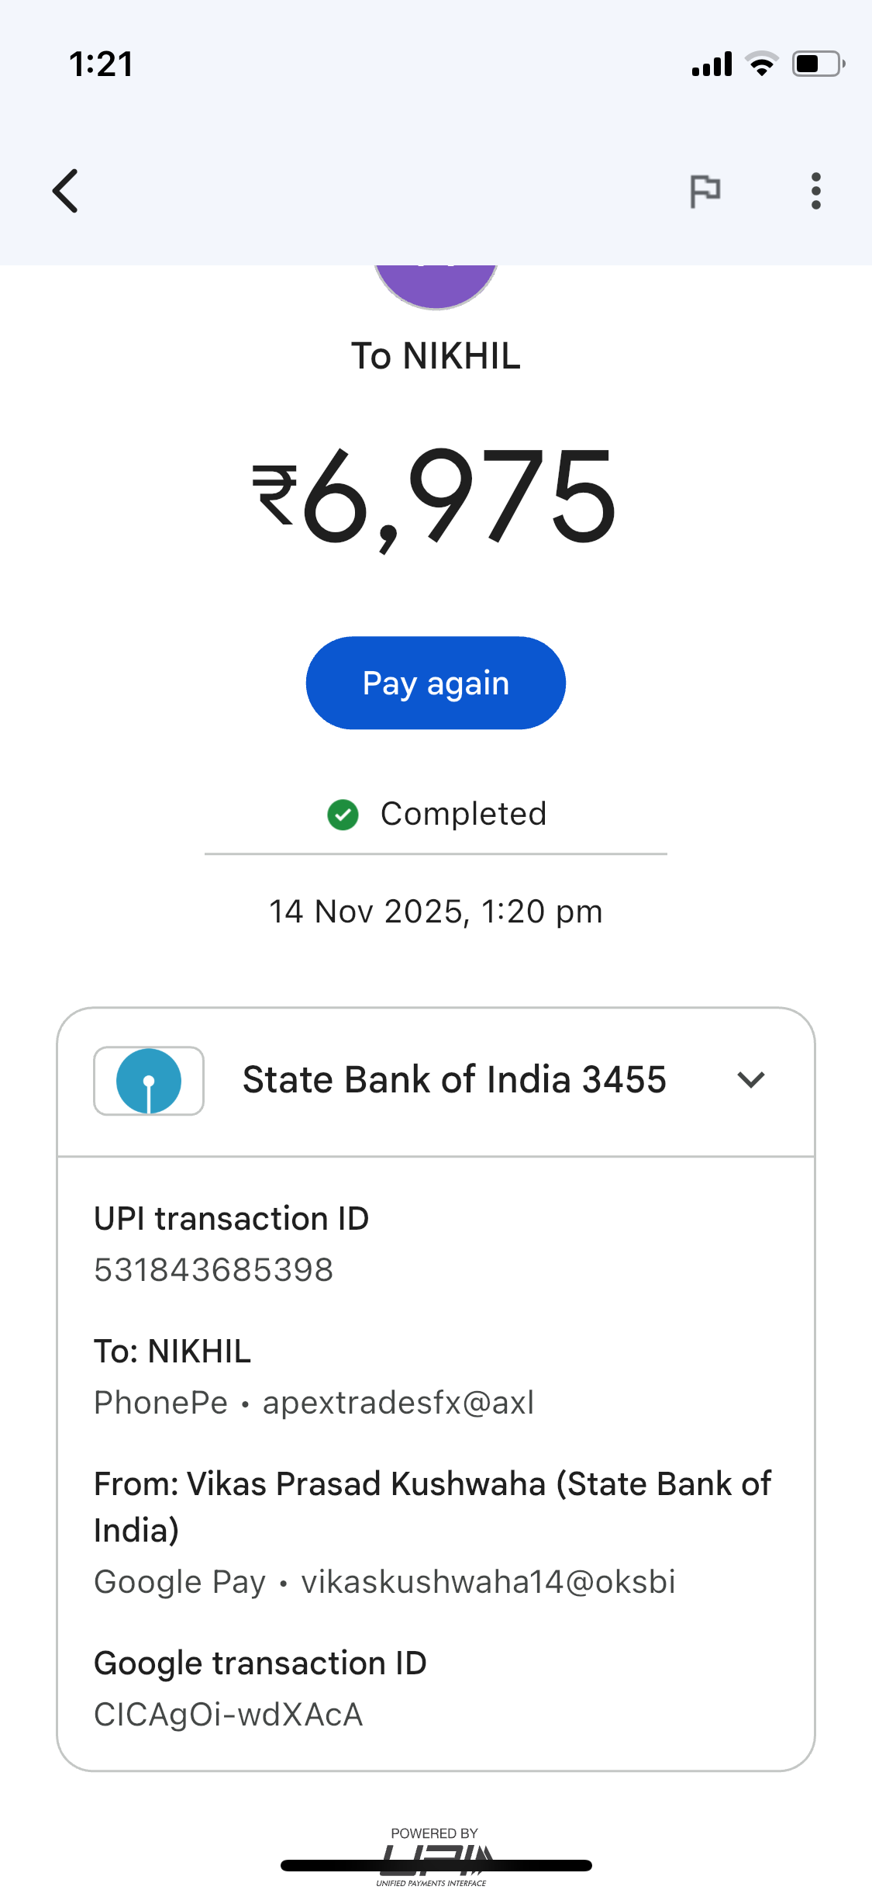The height and width of the screenshot is (1890, 872).
Task: Open the three-dot overflow menu
Action: [x=815, y=191]
